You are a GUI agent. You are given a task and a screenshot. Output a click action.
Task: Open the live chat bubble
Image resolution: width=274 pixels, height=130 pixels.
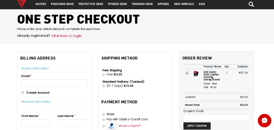click(x=264, y=120)
